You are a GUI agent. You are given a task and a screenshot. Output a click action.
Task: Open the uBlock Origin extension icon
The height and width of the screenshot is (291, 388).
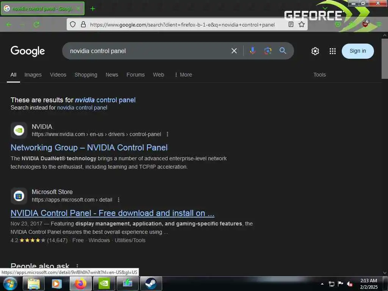tap(365, 24)
